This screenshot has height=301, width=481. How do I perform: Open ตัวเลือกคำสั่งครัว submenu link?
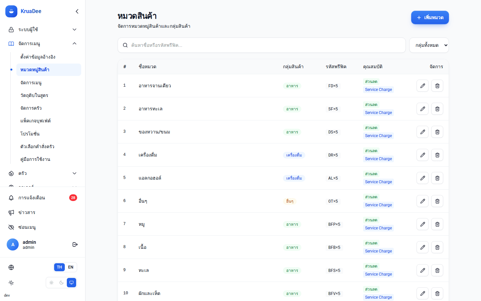tap(49, 146)
